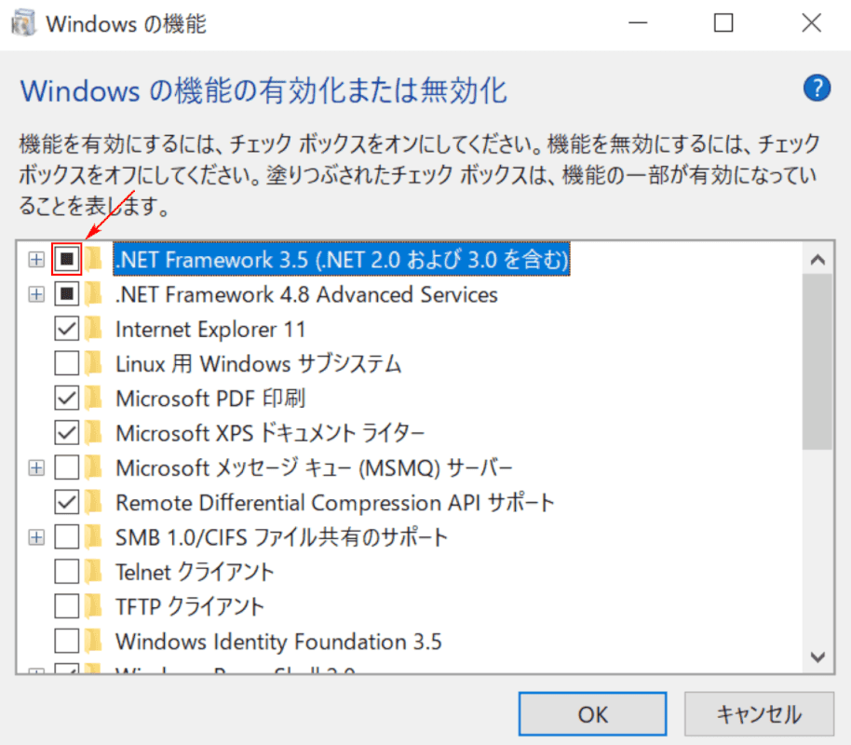Click folder icon beside .NET Framework 4.8

[x=94, y=293]
